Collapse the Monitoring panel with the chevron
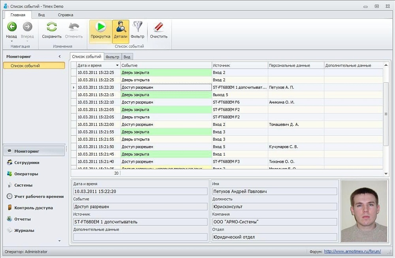The height and width of the screenshot is (258, 395). (60, 57)
